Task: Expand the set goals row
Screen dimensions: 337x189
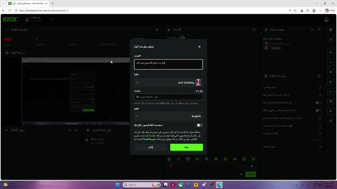Action: [292, 147]
